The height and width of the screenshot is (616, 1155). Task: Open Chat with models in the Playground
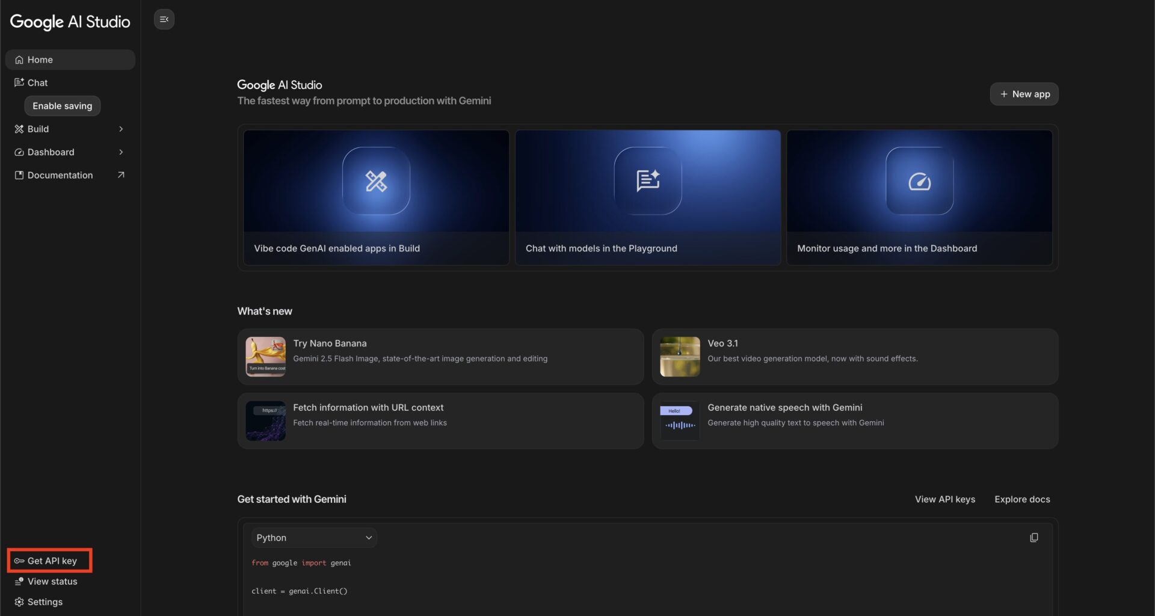pos(647,197)
